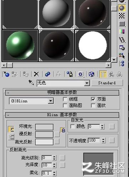This screenshot has width=129, height=177.
Task: Enable the 线框 wireframe checkbox
Action: (65, 99)
